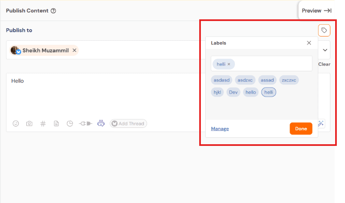Click the labels tag icon
The width and height of the screenshot is (345, 203).
[x=324, y=30]
